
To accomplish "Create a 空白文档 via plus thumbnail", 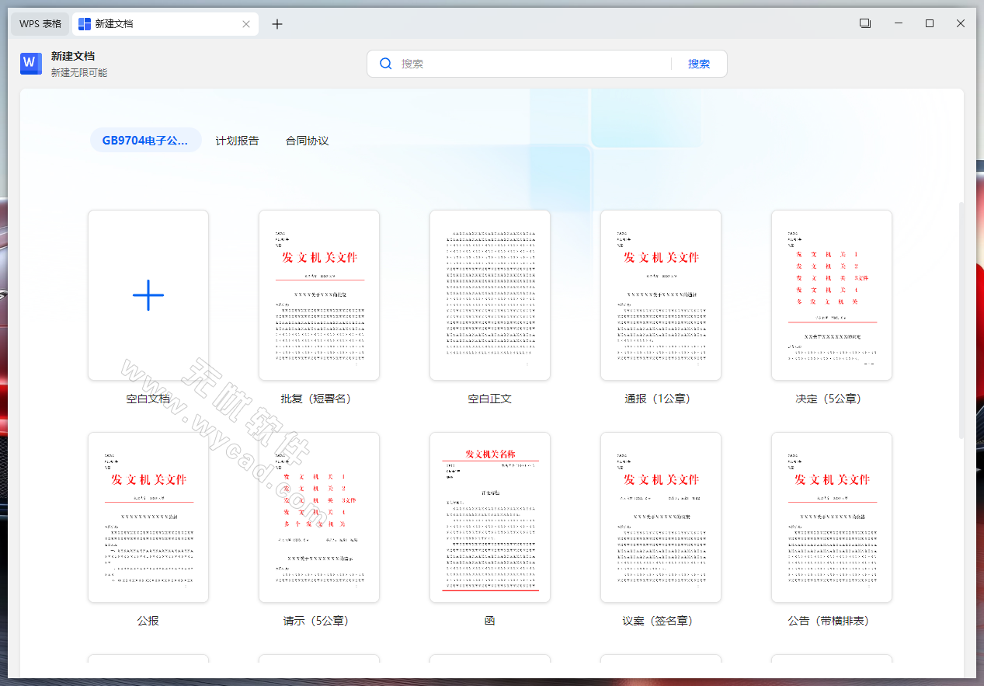I will (148, 295).
